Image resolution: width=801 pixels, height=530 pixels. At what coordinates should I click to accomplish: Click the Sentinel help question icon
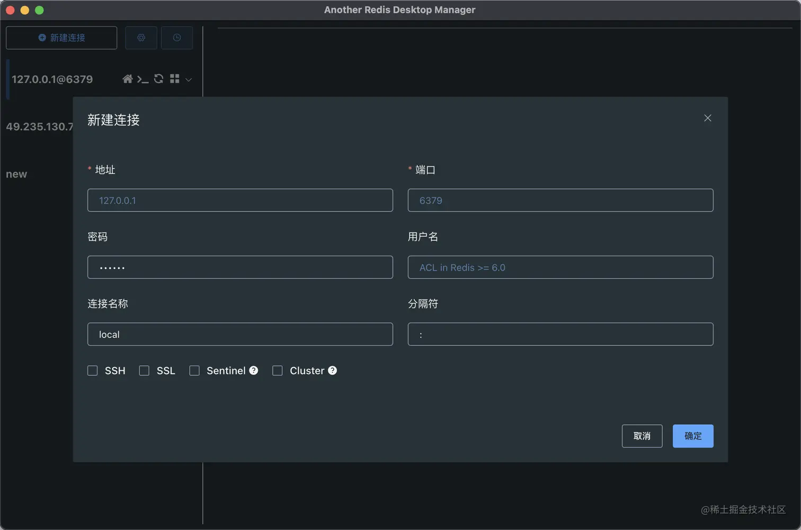(x=254, y=371)
